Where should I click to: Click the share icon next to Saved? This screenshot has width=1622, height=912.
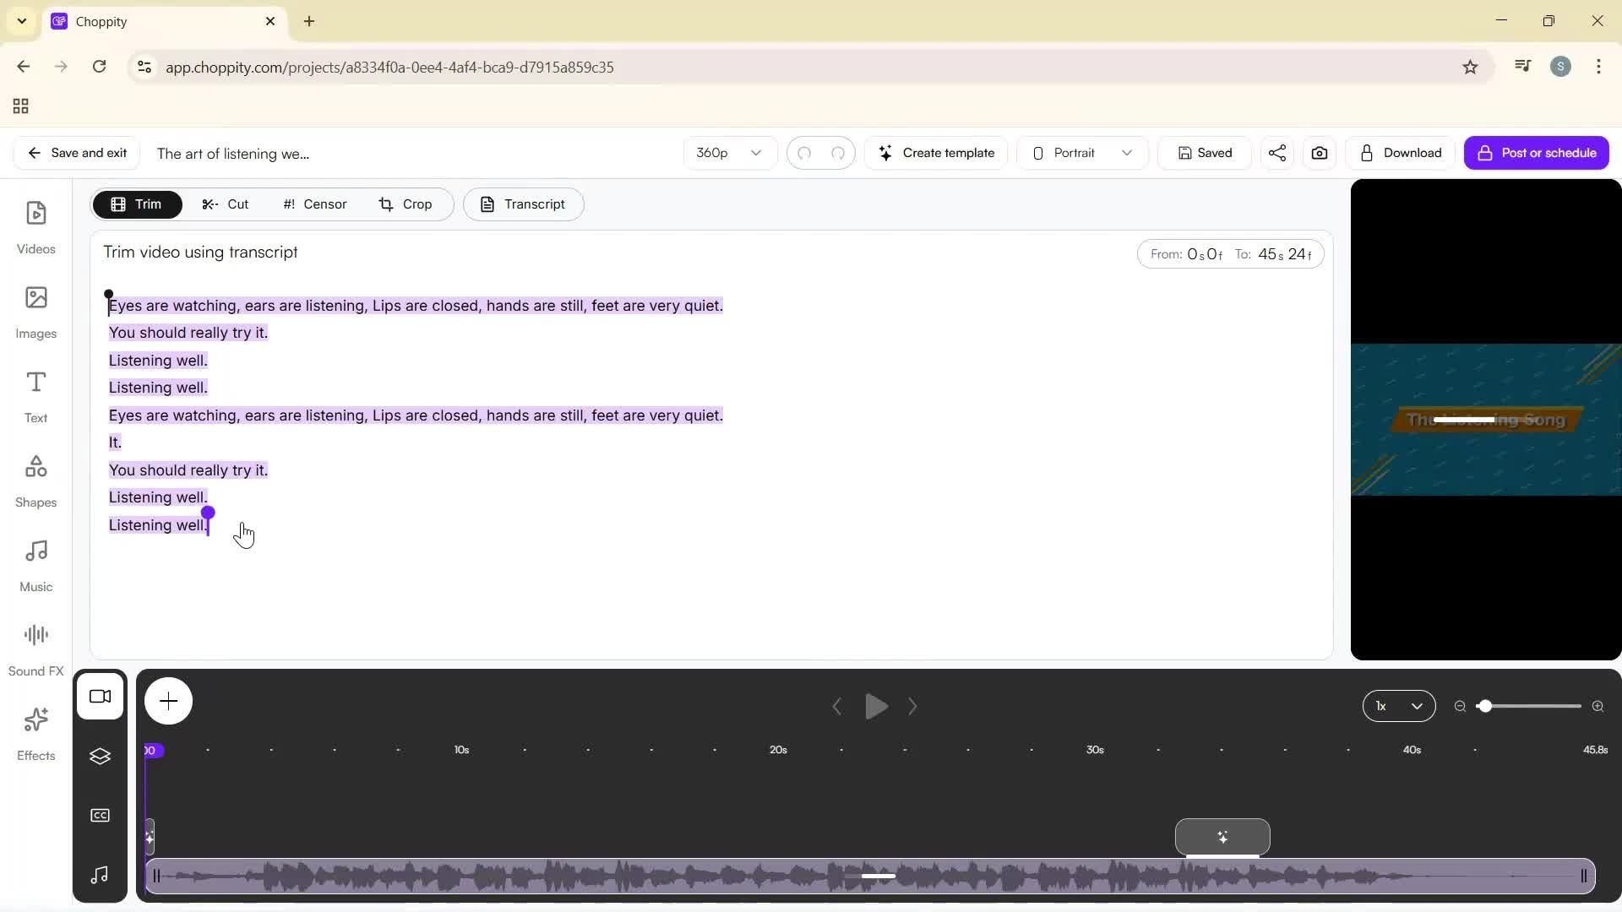tap(1276, 153)
